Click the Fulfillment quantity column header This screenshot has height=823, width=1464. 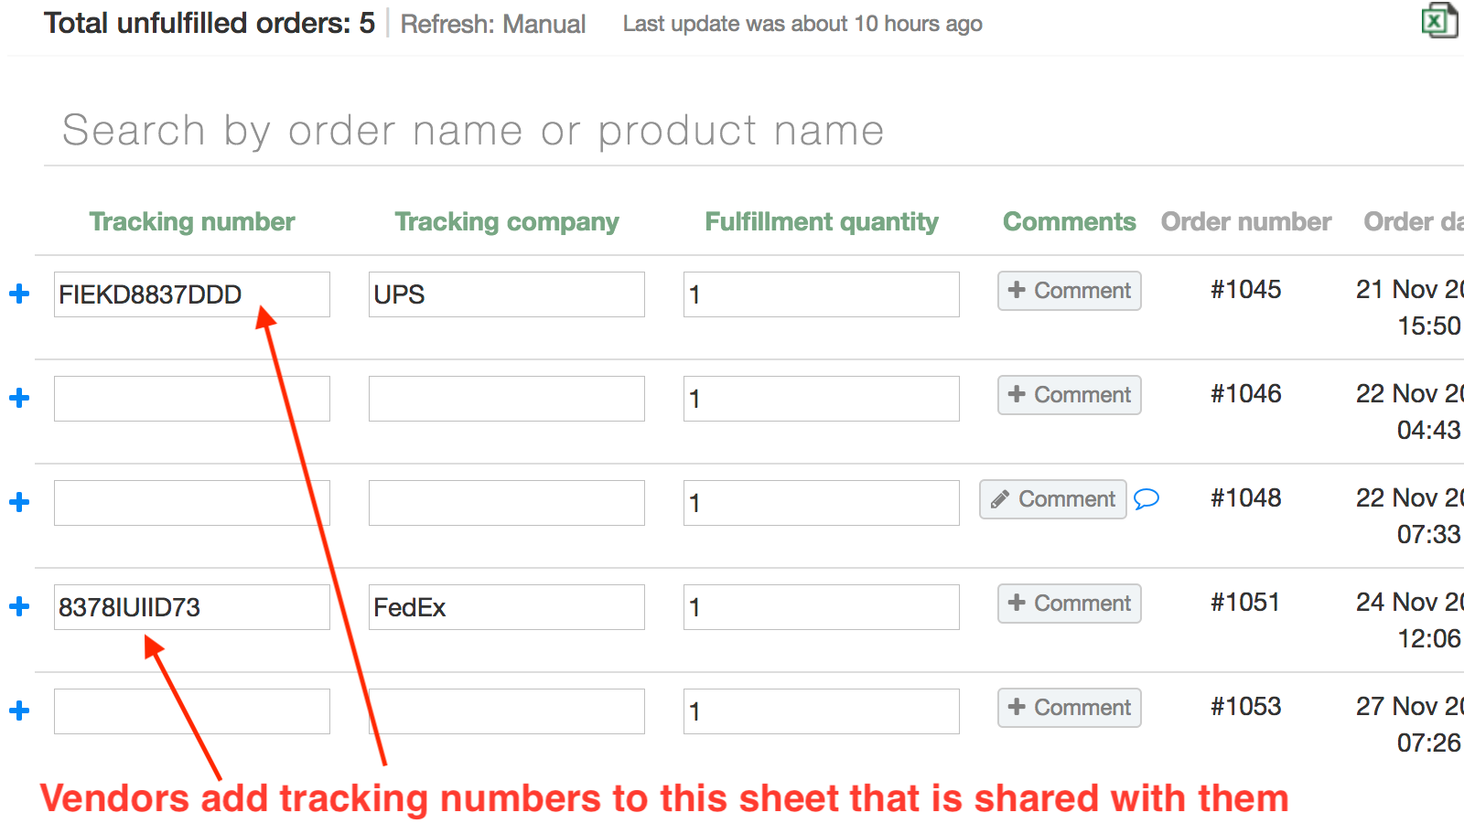coord(821,221)
